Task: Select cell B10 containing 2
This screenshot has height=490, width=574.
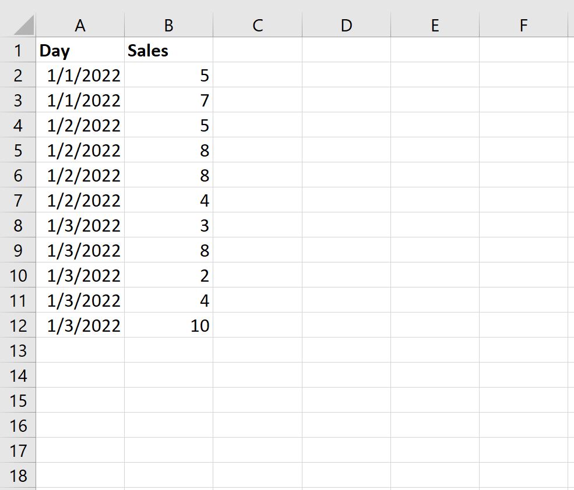Action: pyautogui.click(x=169, y=275)
